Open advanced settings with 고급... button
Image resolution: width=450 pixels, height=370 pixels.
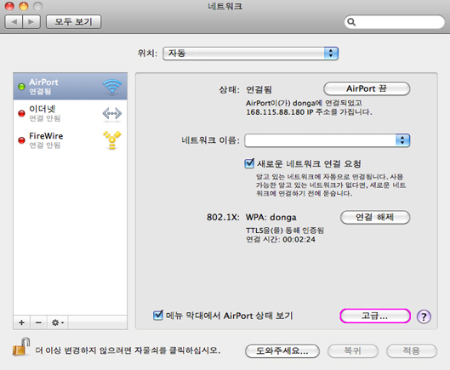[375, 316]
